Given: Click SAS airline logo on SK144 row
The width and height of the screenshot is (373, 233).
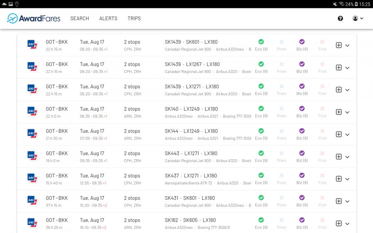Looking at the screenshot, I should pos(32,134).
